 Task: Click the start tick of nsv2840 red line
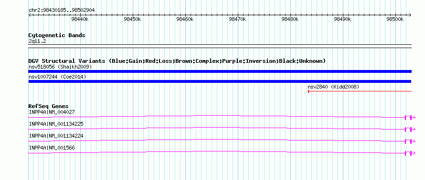[308, 91]
